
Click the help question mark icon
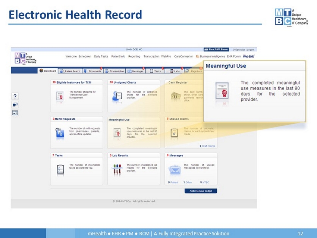click(x=15, y=96)
